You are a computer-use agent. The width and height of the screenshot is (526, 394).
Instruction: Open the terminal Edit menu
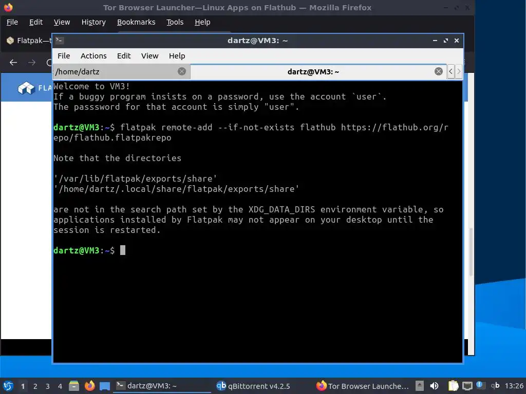tap(124, 56)
